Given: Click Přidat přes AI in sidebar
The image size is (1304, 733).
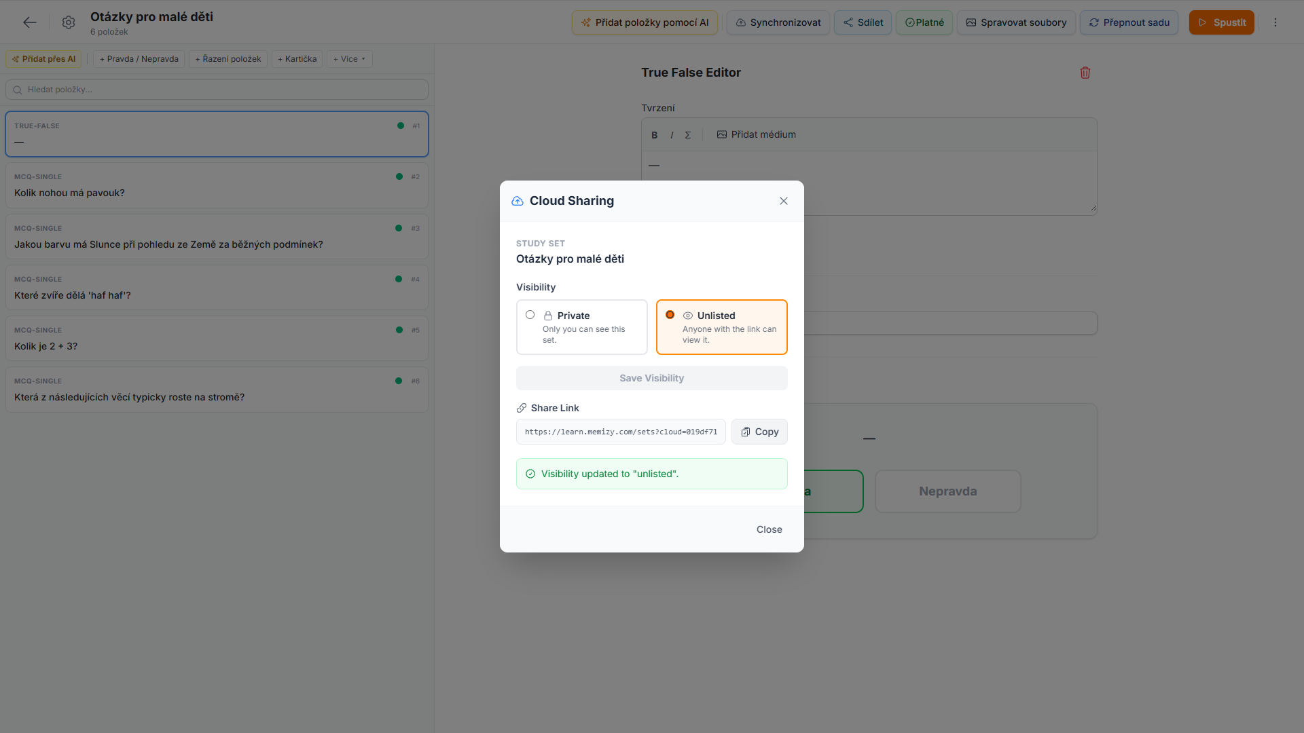Looking at the screenshot, I should (43, 59).
